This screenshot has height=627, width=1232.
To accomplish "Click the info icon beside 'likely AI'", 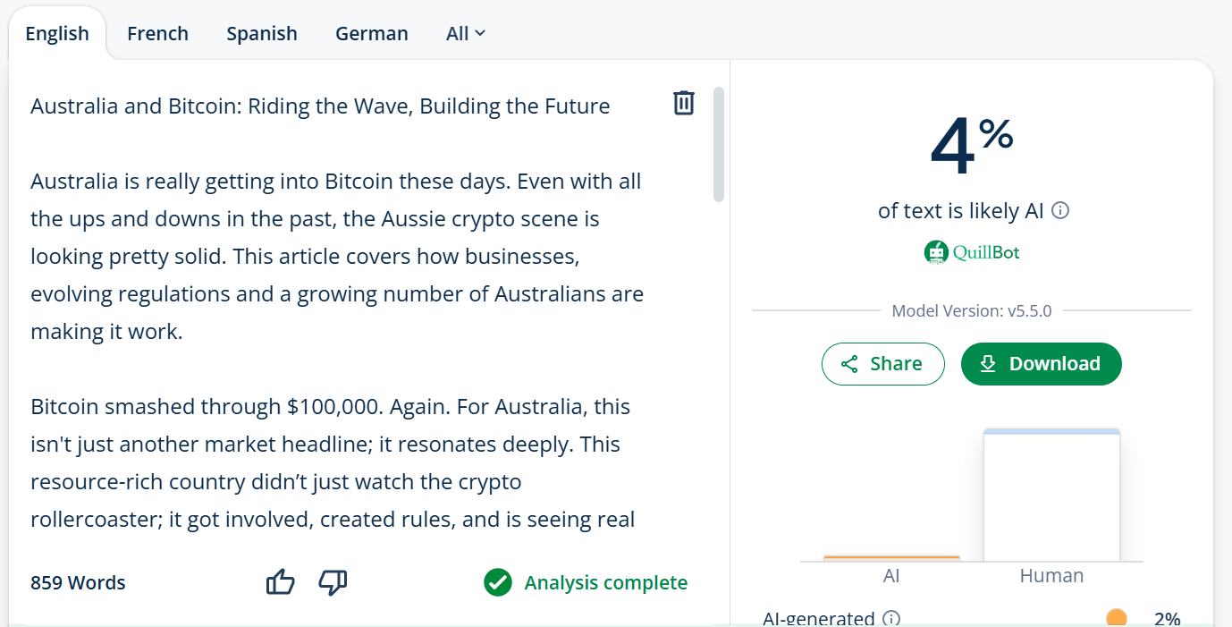I will 1060,211.
